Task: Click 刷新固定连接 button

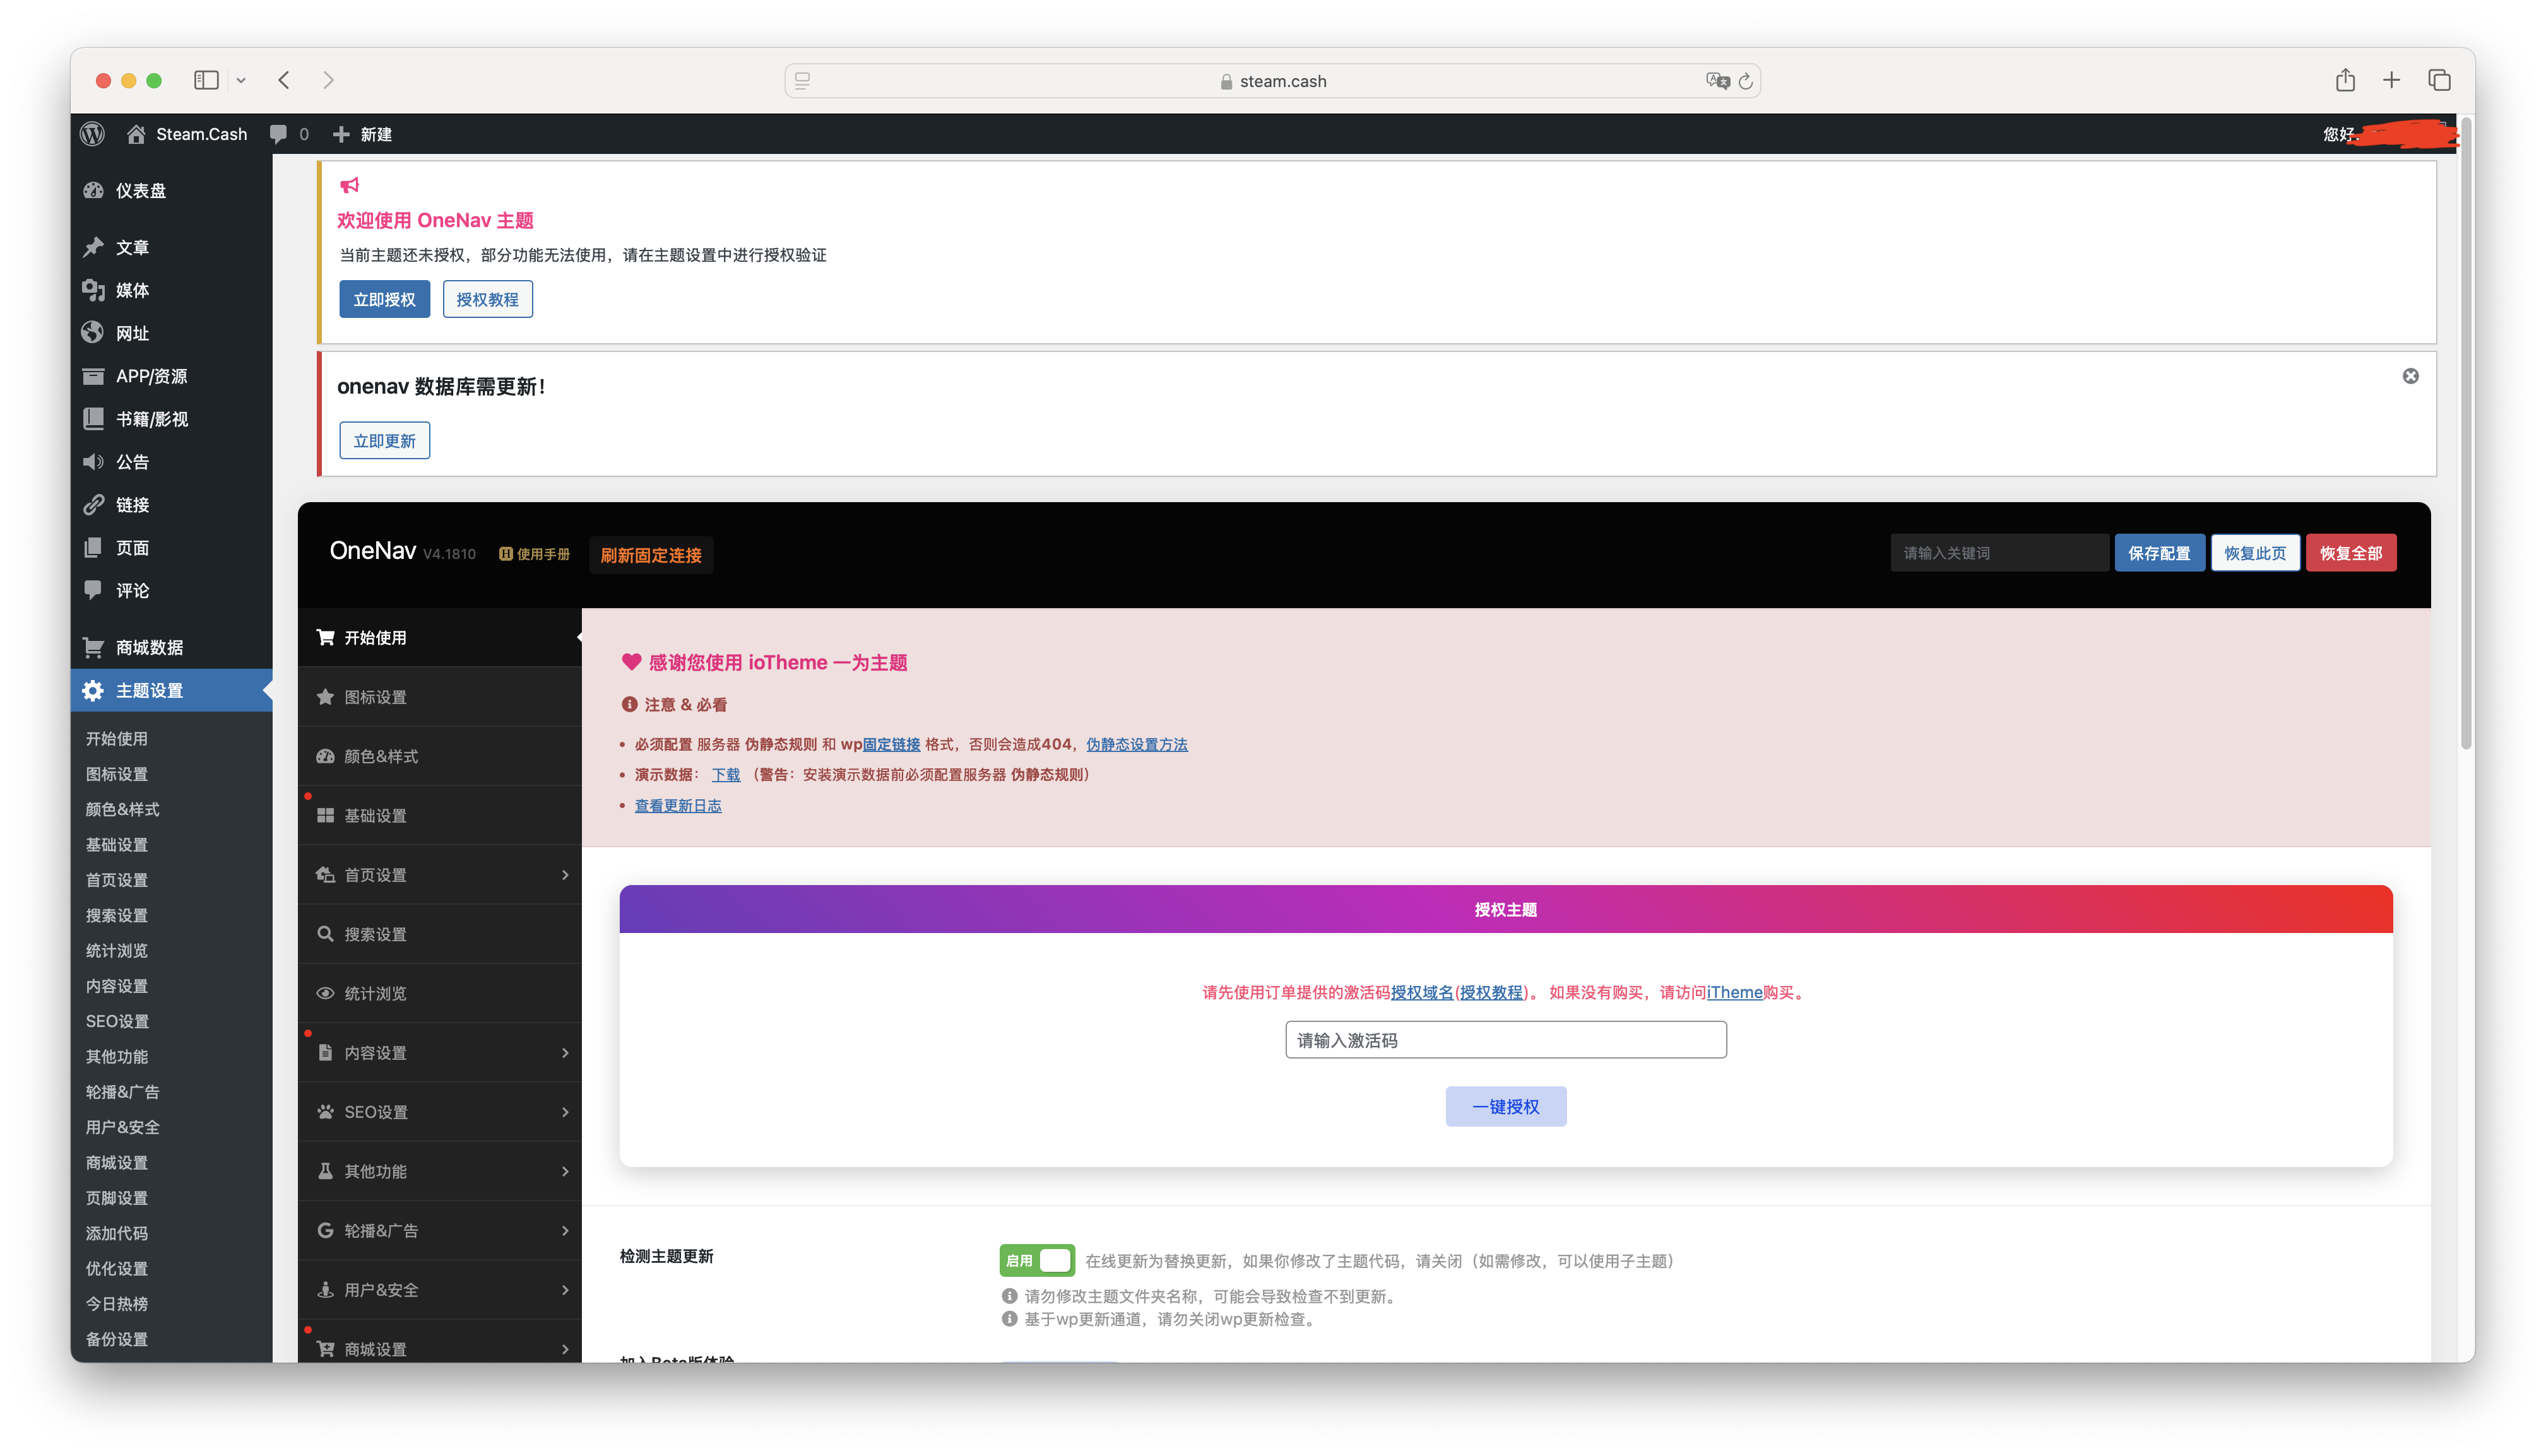Action: [x=651, y=555]
